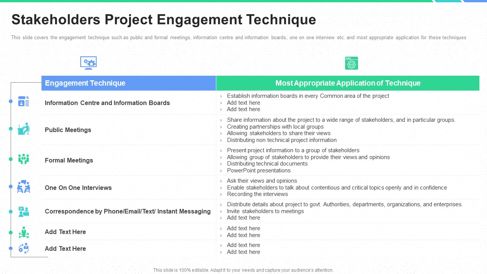The image size is (487, 274).
Task: Click the blue timeline dot beside One On One Interviews
Action: point(11,186)
